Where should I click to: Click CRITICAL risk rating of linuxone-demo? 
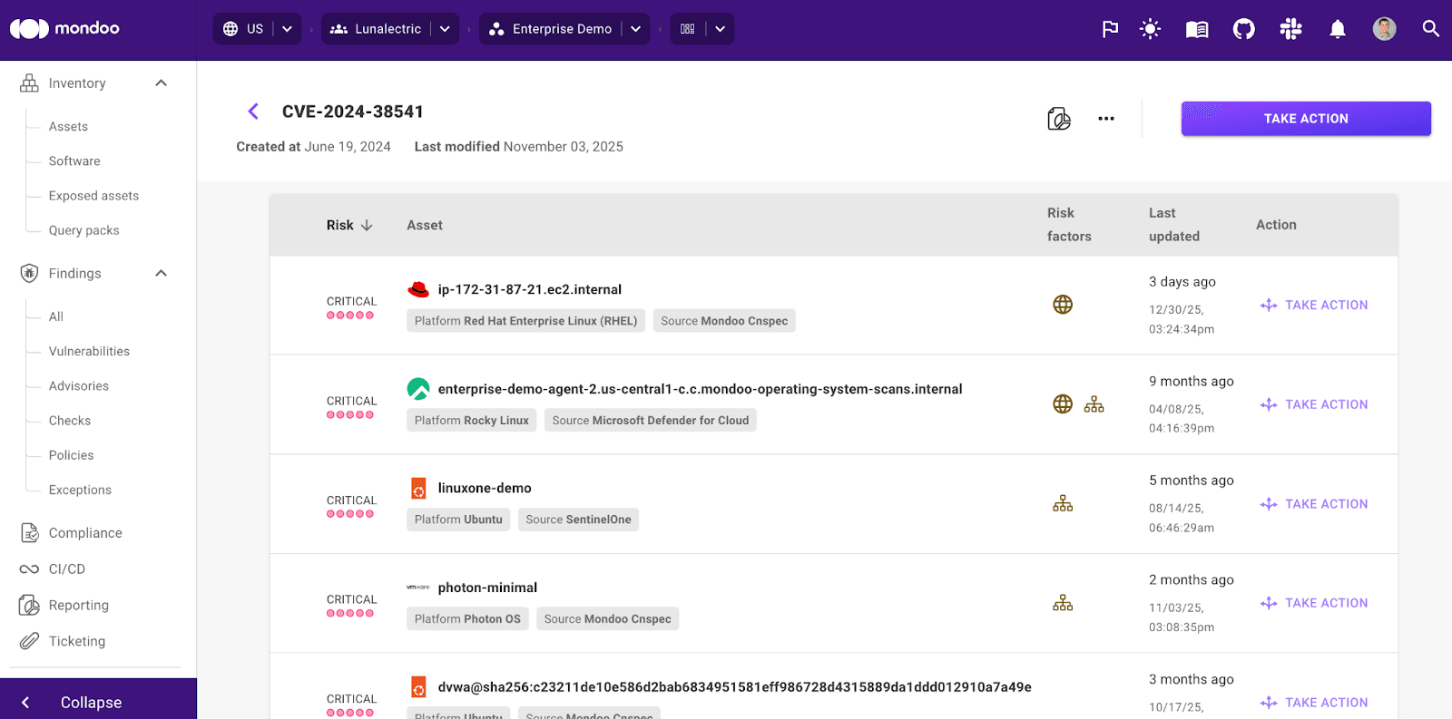coord(351,506)
